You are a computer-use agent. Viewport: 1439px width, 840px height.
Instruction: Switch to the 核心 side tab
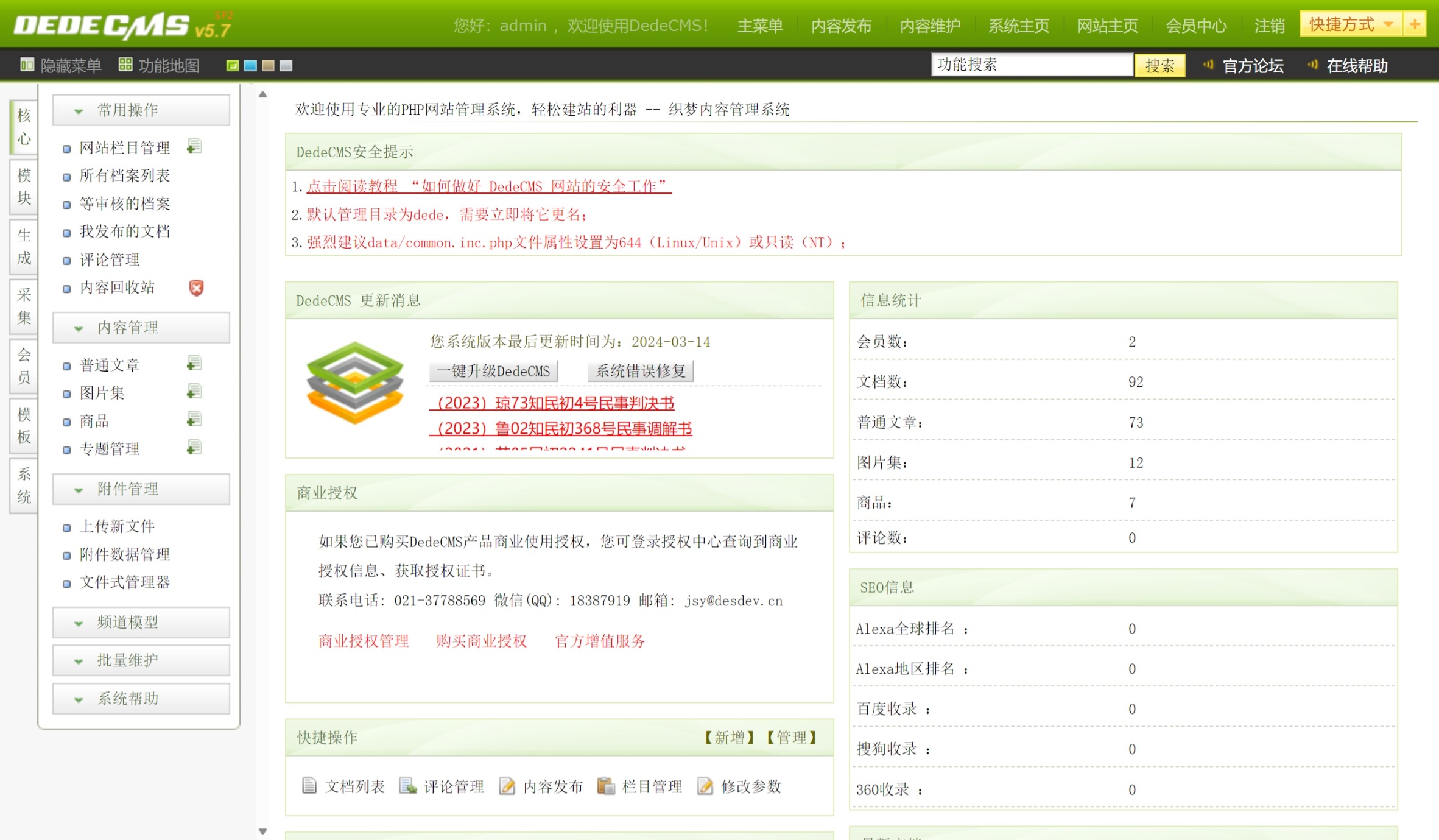(24, 127)
